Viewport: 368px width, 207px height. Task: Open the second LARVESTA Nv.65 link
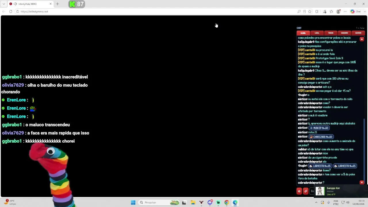[x=345, y=166]
